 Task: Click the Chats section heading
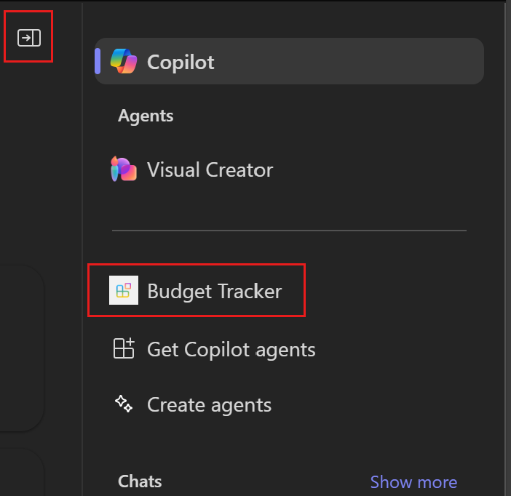tap(140, 481)
